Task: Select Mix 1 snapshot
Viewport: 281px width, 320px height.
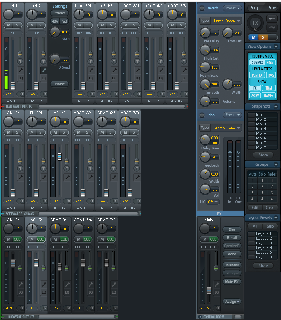Action: tap(262, 115)
